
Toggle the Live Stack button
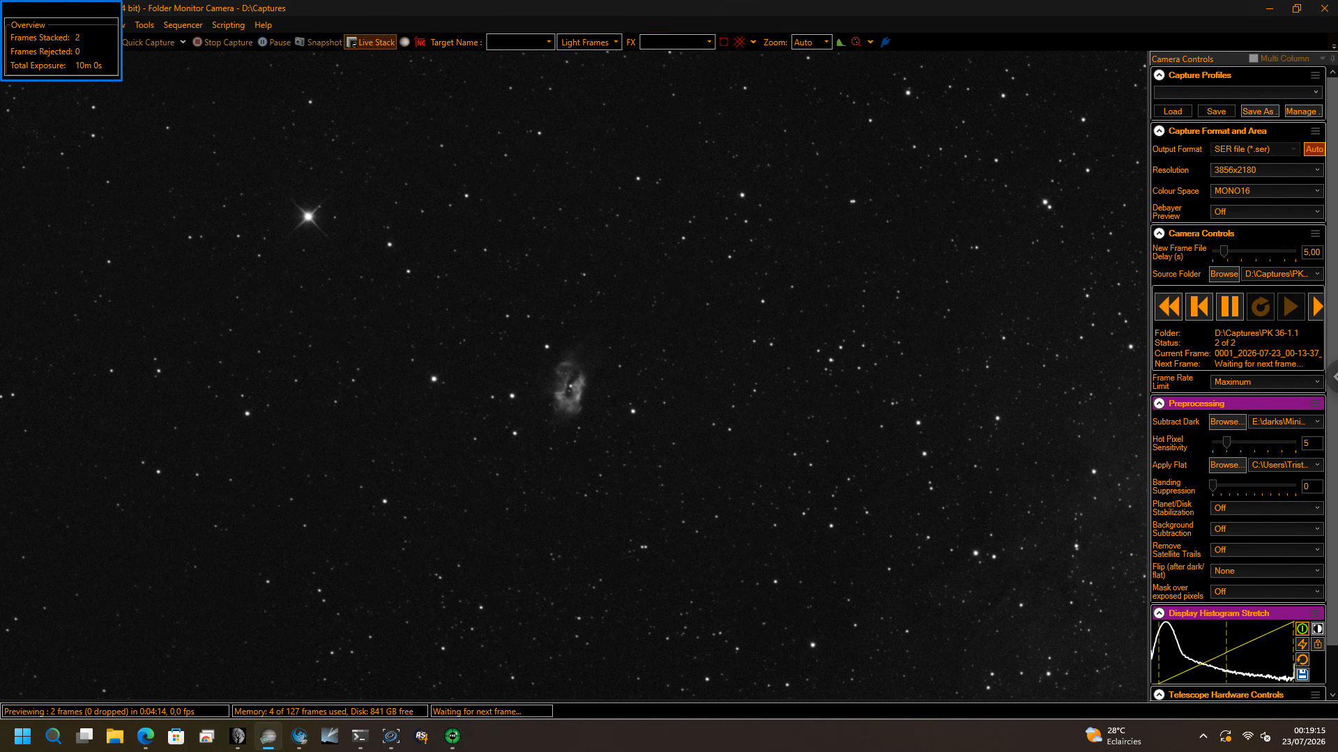coord(370,43)
